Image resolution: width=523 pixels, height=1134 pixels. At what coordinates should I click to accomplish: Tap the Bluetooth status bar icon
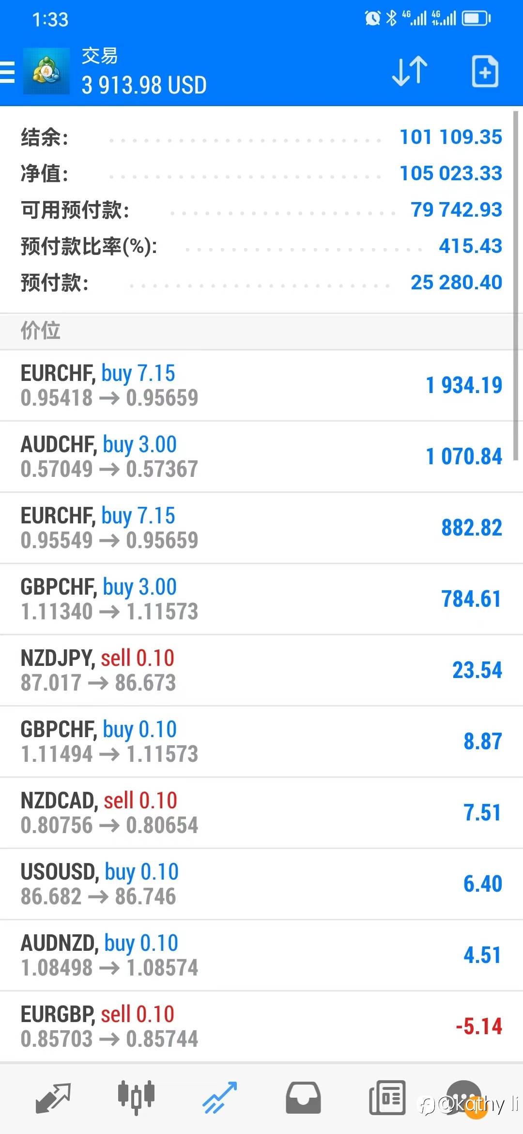(391, 18)
